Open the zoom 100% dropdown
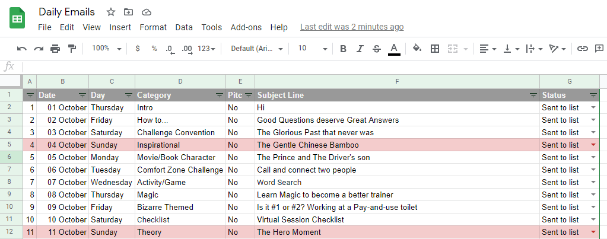Viewport: 607px width, 239px height. pyautogui.click(x=106, y=49)
